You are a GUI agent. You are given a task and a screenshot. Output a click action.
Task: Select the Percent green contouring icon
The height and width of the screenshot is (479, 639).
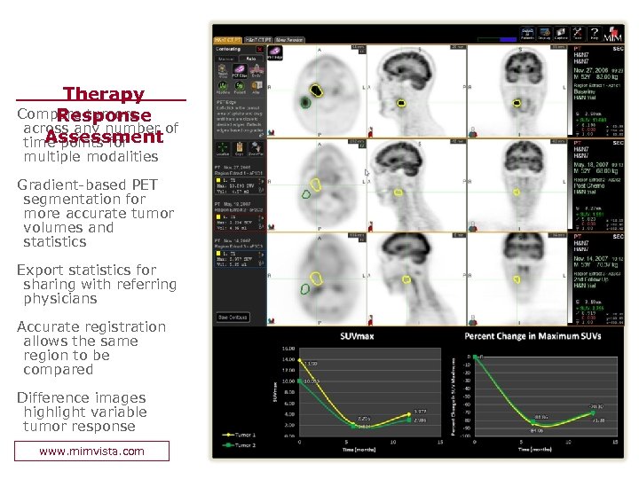click(240, 87)
